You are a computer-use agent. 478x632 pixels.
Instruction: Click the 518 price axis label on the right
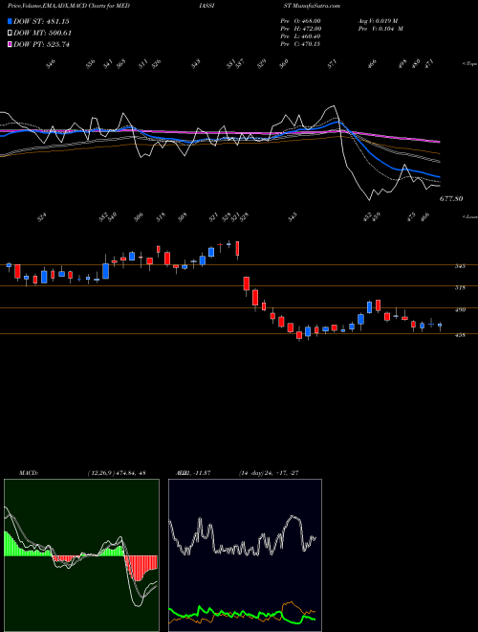pyautogui.click(x=461, y=287)
